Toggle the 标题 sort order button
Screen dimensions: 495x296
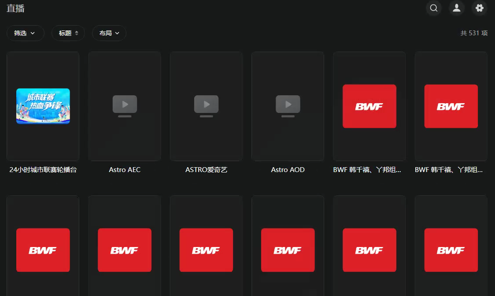68,33
